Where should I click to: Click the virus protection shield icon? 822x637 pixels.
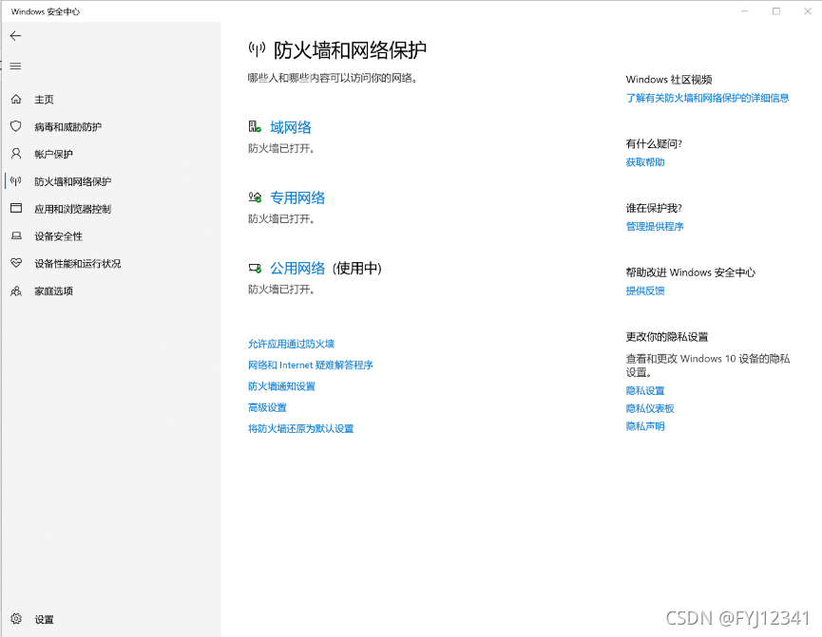(x=16, y=126)
